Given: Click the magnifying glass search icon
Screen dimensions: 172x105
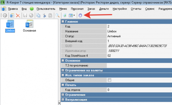Looking at the screenshot, I should coord(57,15).
